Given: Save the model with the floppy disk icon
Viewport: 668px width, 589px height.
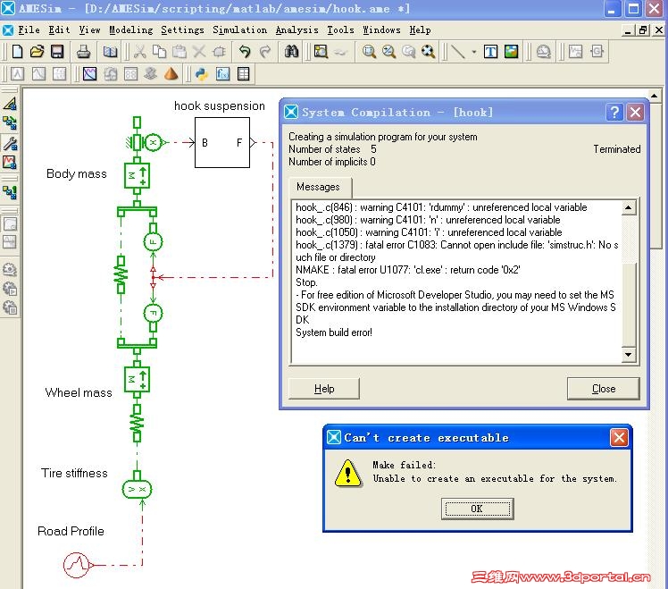Looking at the screenshot, I should (x=57, y=52).
